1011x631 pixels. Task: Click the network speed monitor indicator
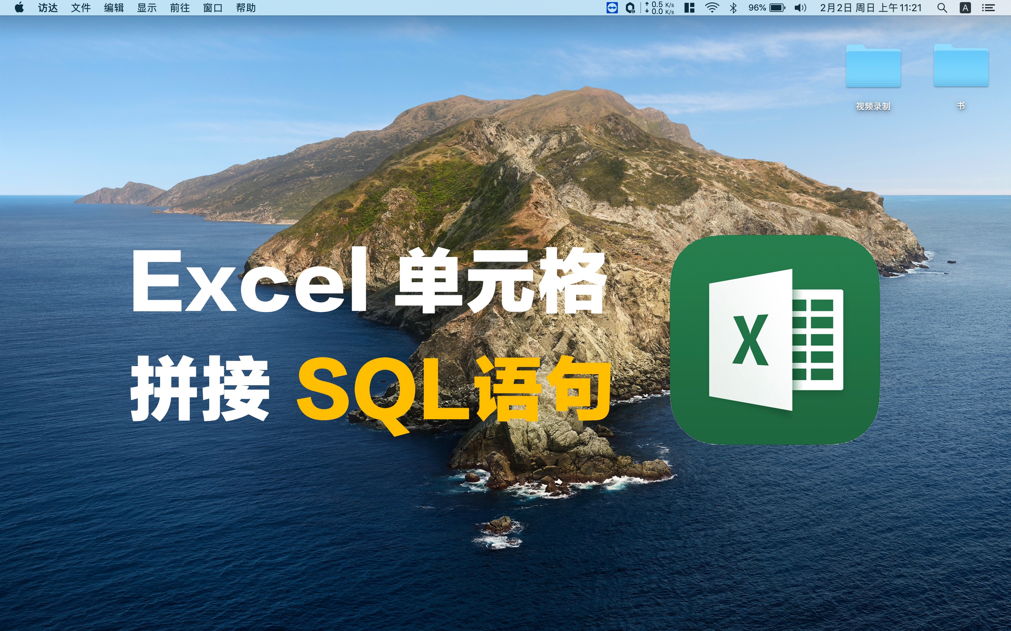click(659, 7)
